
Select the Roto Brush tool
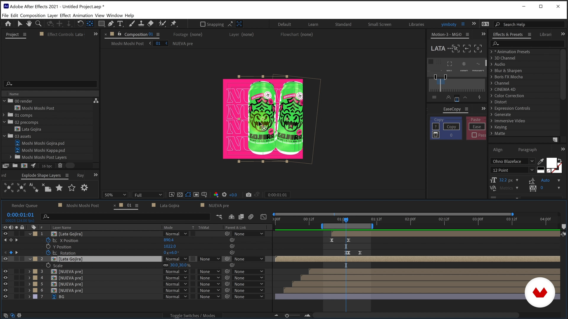[162, 24]
